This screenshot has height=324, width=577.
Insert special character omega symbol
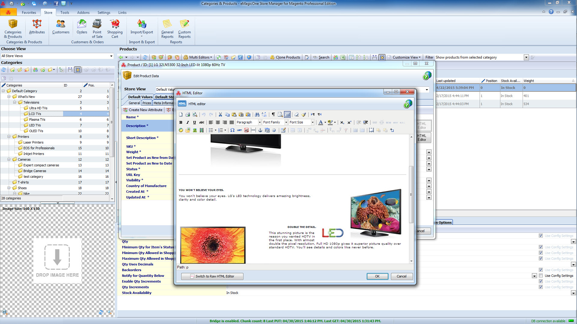tap(232, 130)
